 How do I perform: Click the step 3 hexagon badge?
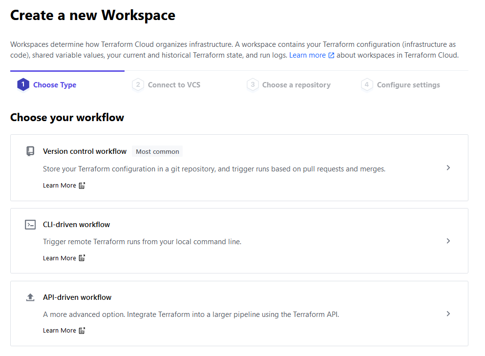[x=253, y=85]
